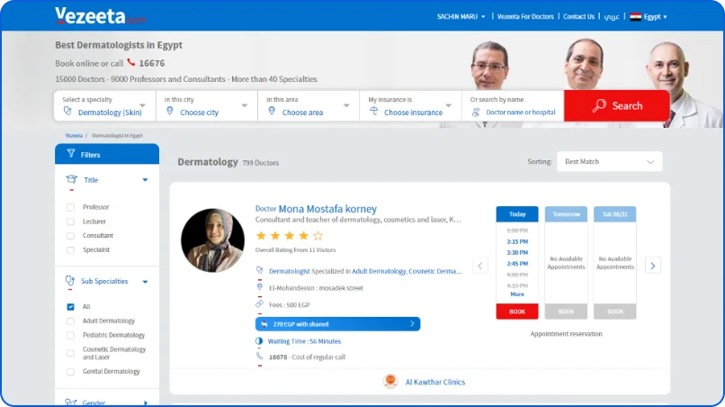Show next appointment days with right arrow
This screenshot has height=407, width=725.
[653, 266]
